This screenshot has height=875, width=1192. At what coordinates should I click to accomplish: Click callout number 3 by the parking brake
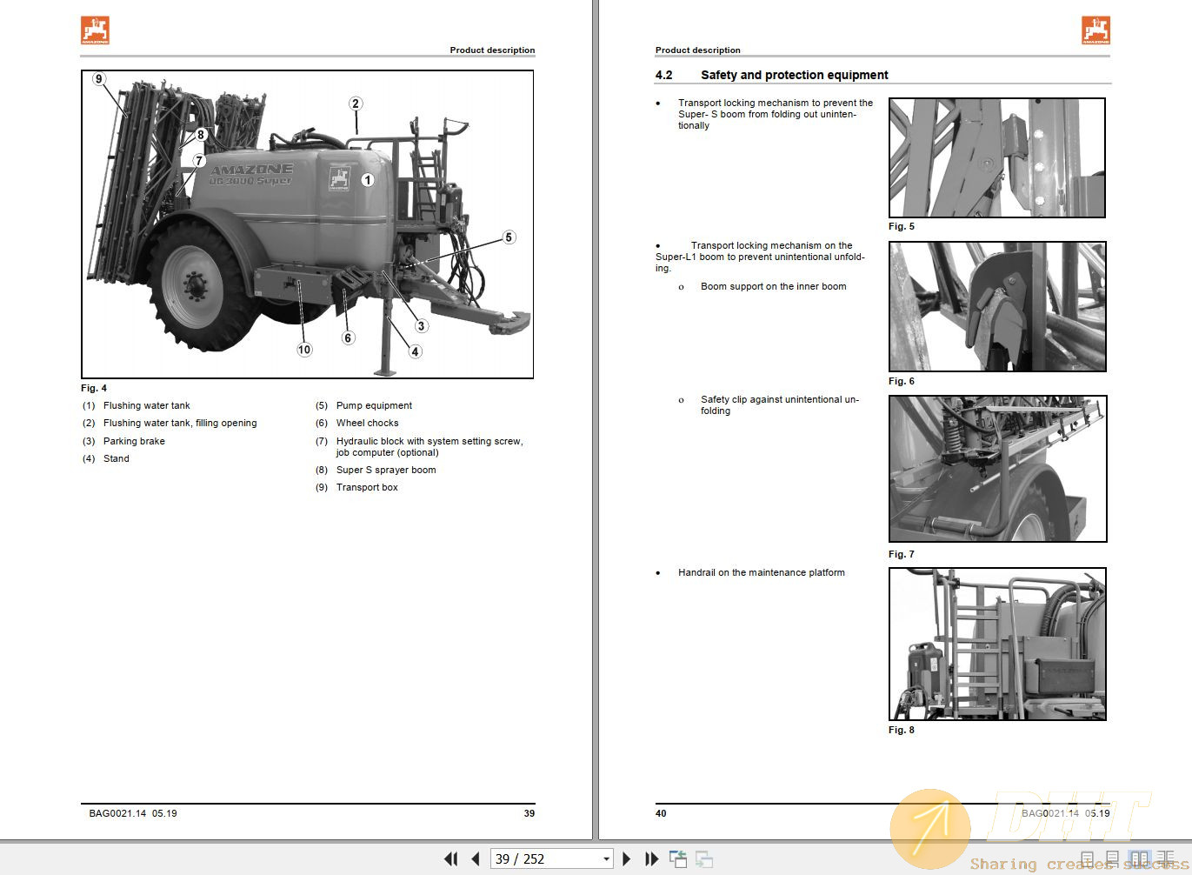tap(421, 326)
